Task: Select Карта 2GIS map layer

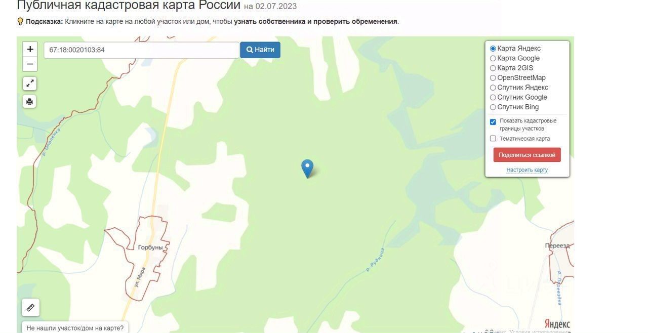Action: tap(493, 68)
